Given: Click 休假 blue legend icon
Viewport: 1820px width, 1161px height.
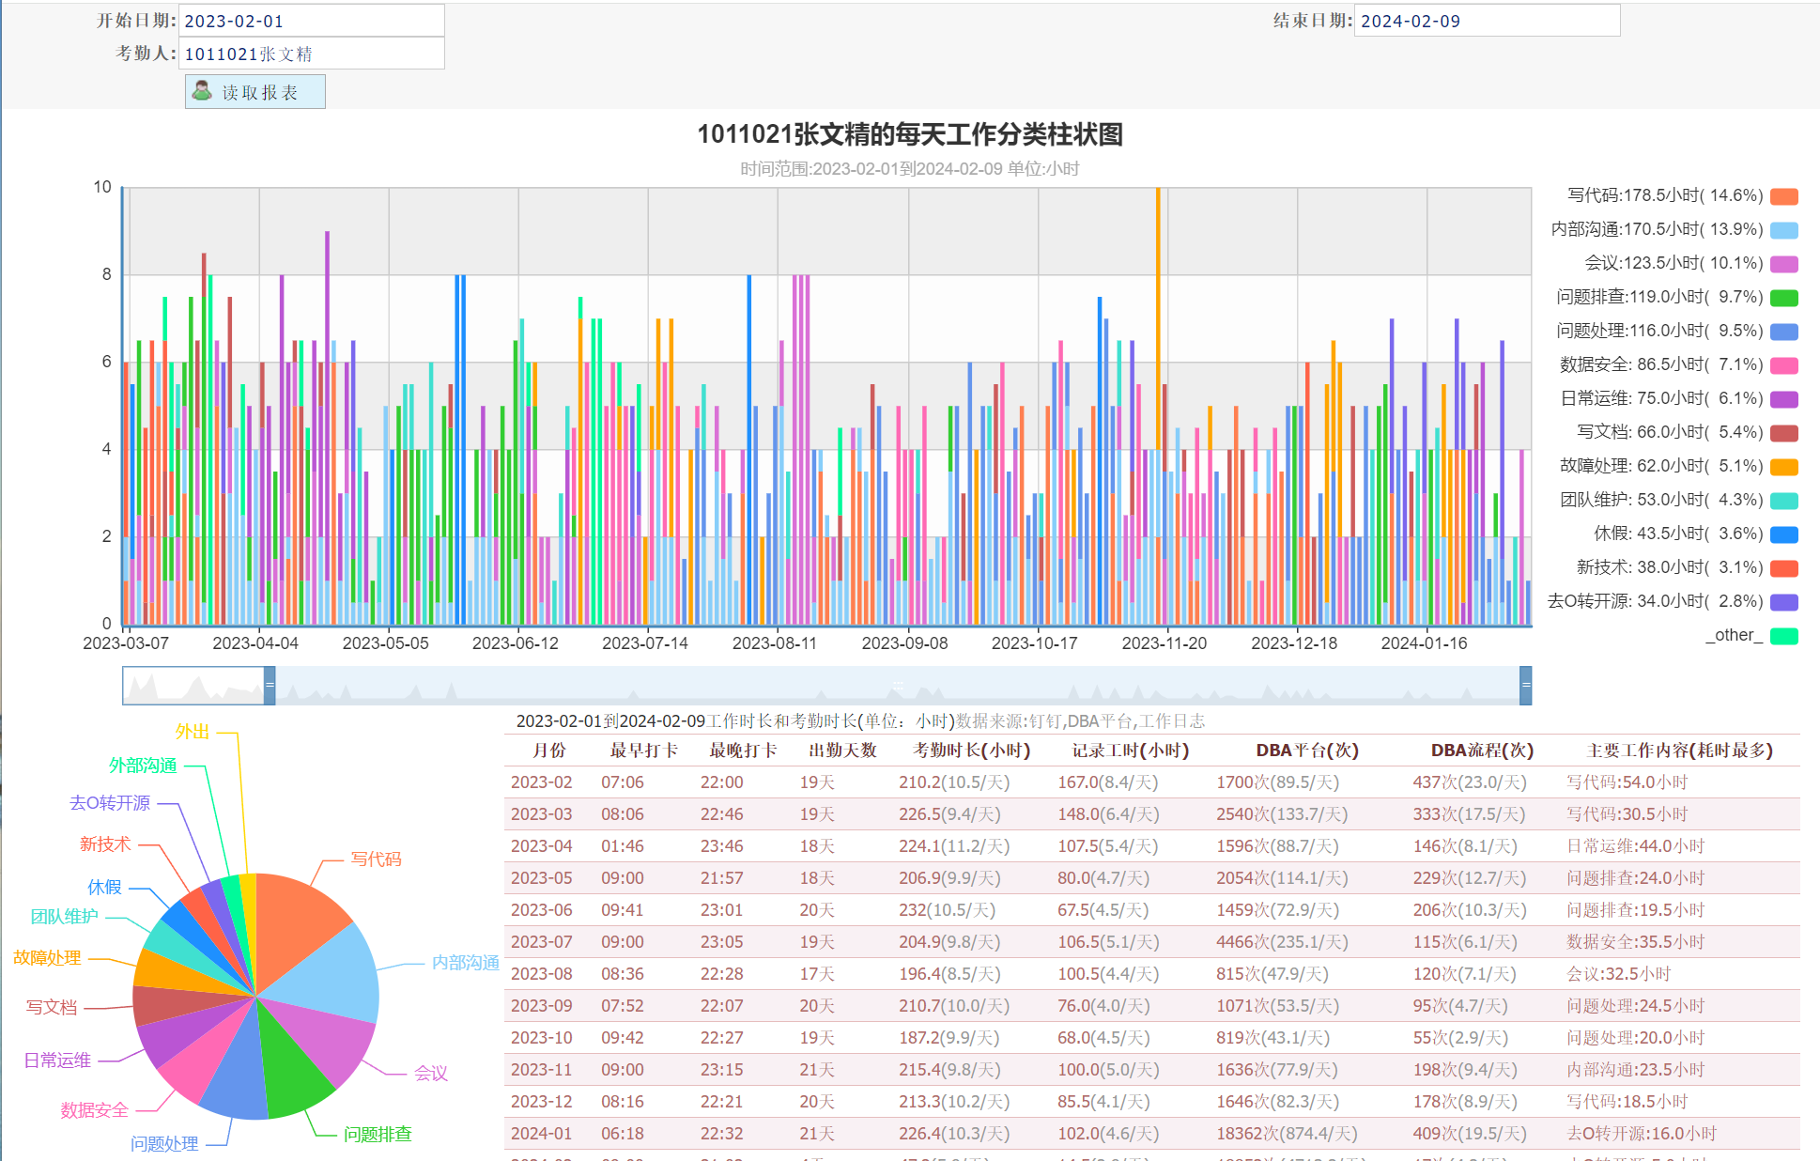Looking at the screenshot, I should (x=1783, y=534).
